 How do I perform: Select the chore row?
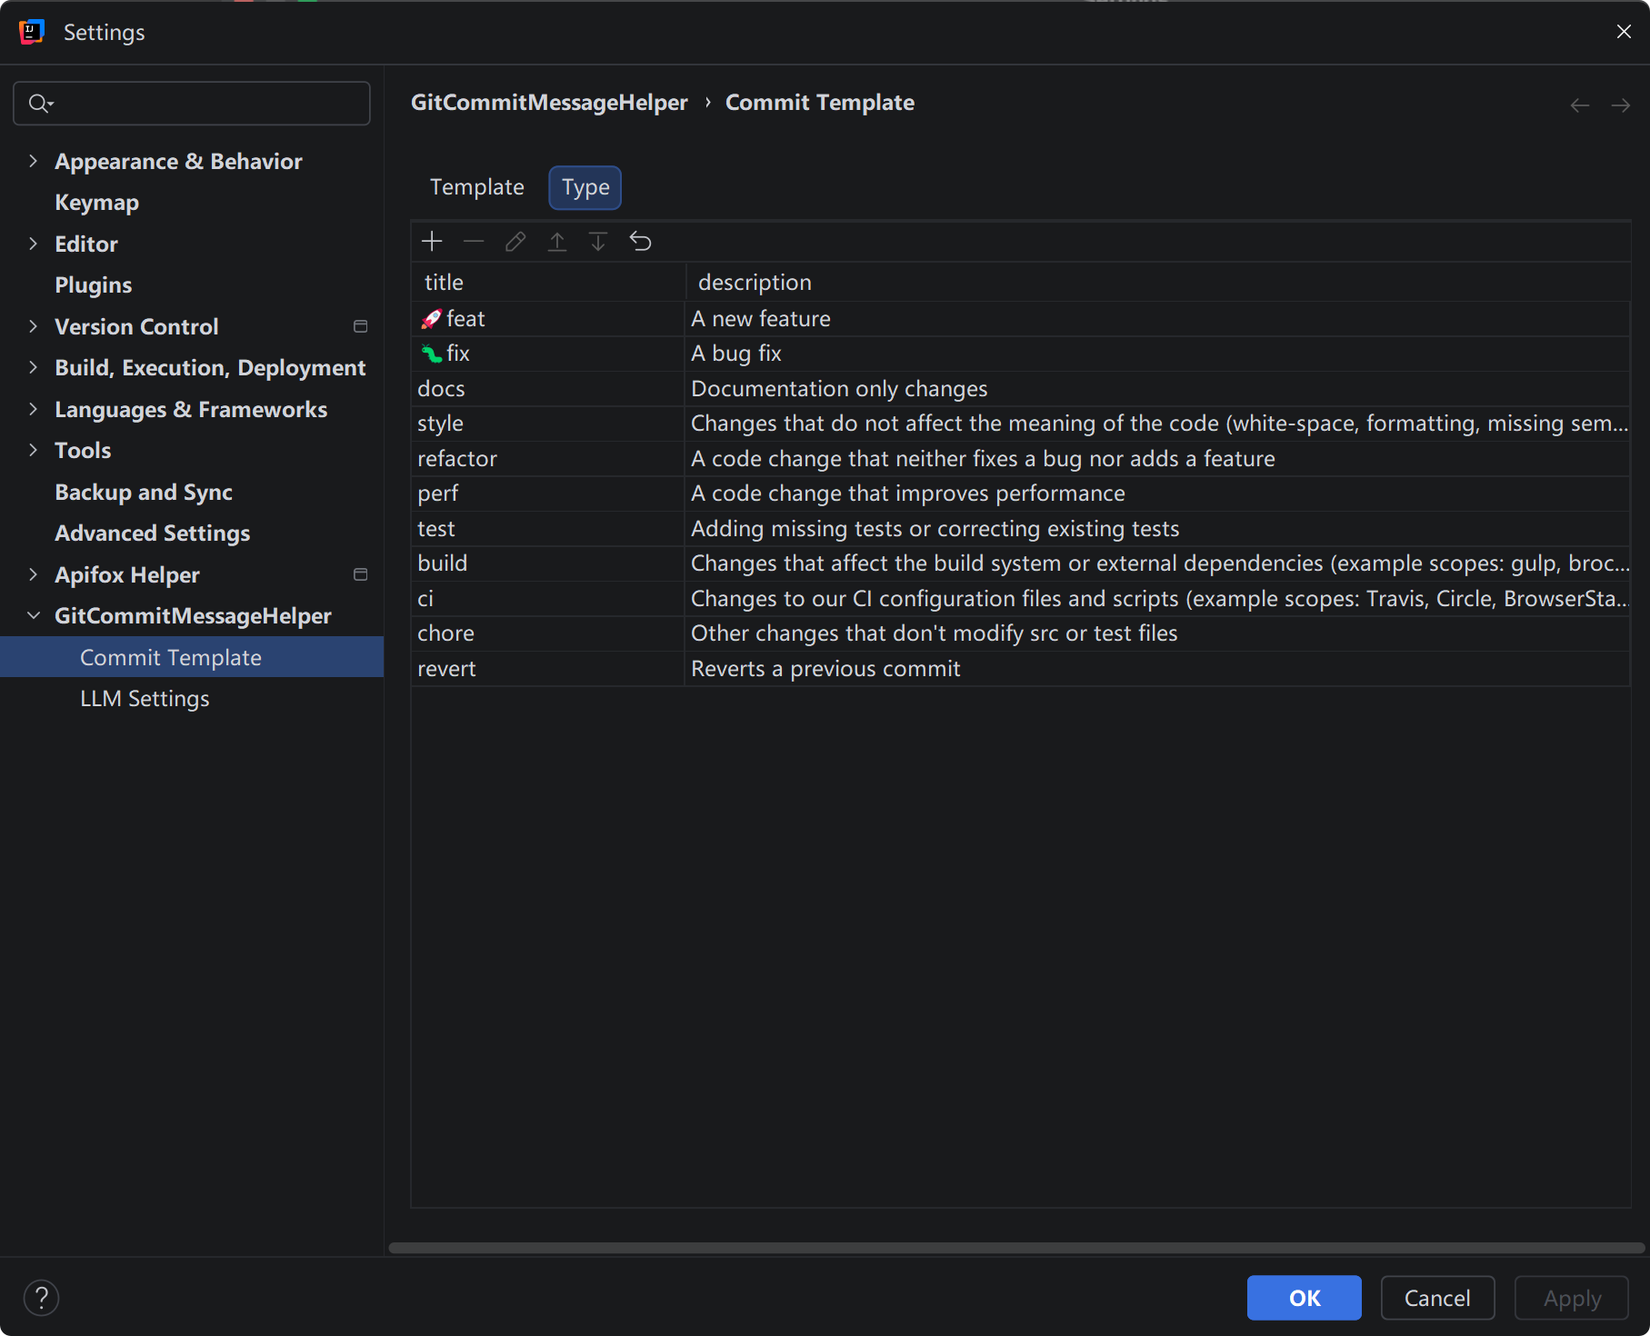(1021, 633)
